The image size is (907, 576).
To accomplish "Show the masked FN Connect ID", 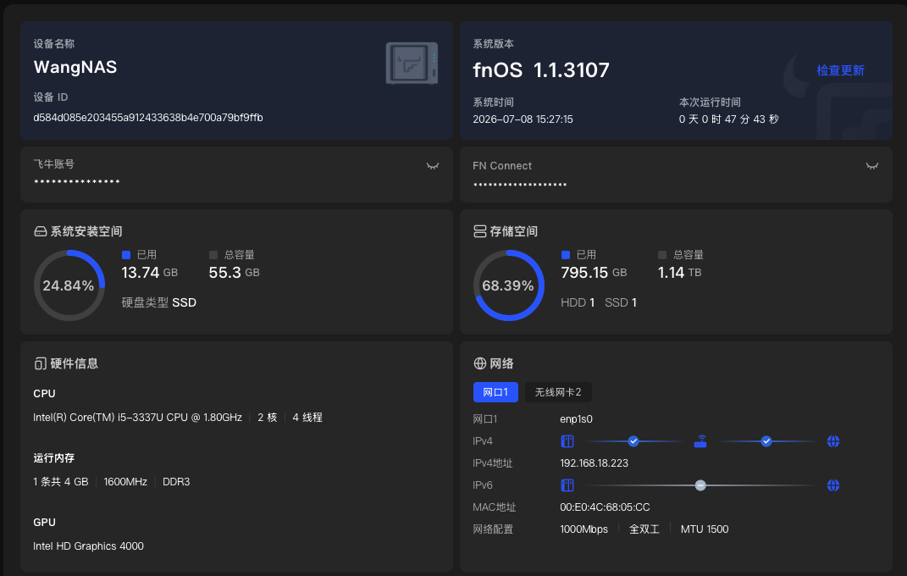I will click(871, 166).
